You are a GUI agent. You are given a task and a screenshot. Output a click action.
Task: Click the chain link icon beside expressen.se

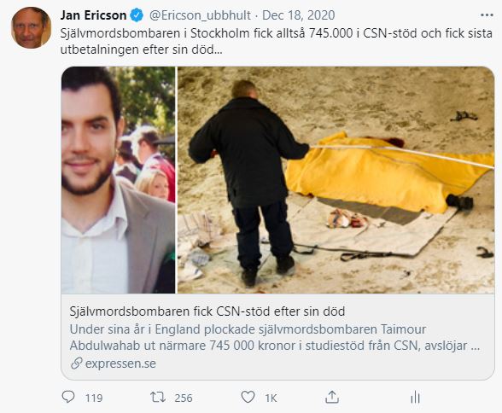[x=77, y=364]
